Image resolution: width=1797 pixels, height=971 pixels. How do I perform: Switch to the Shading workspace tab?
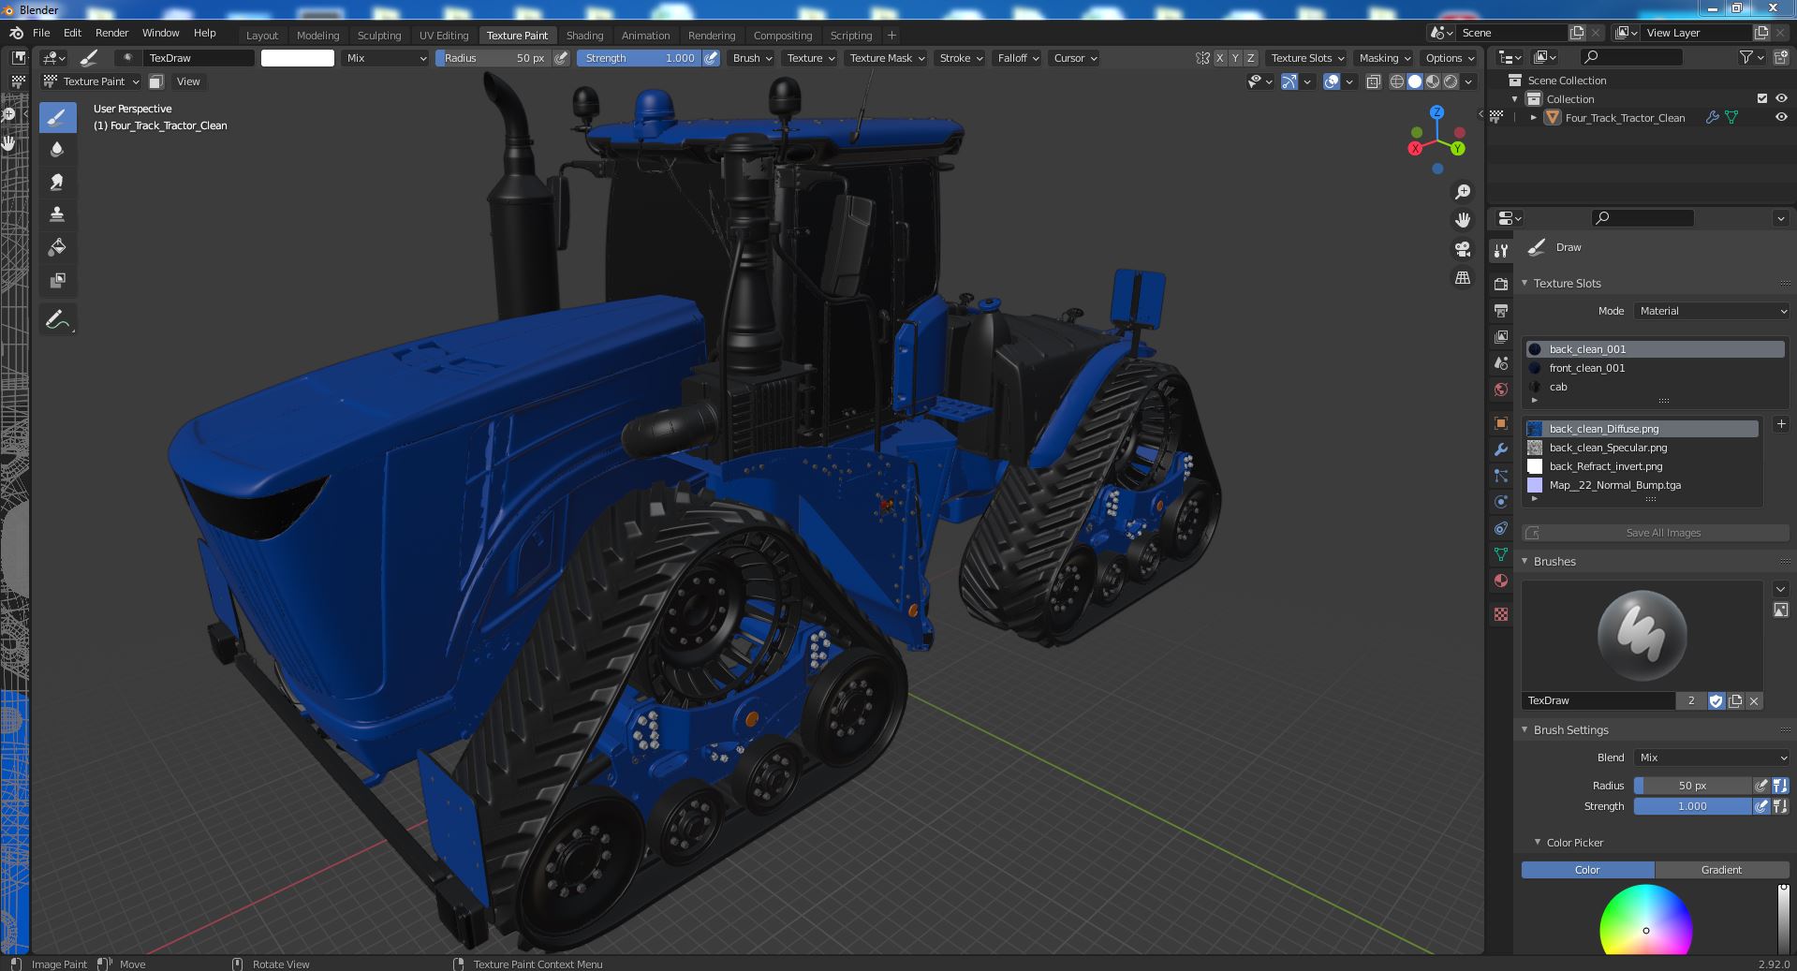[584, 36]
